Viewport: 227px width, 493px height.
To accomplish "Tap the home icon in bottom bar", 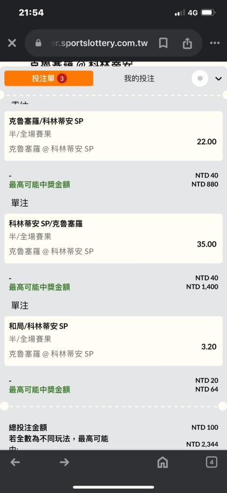I will [163, 462].
